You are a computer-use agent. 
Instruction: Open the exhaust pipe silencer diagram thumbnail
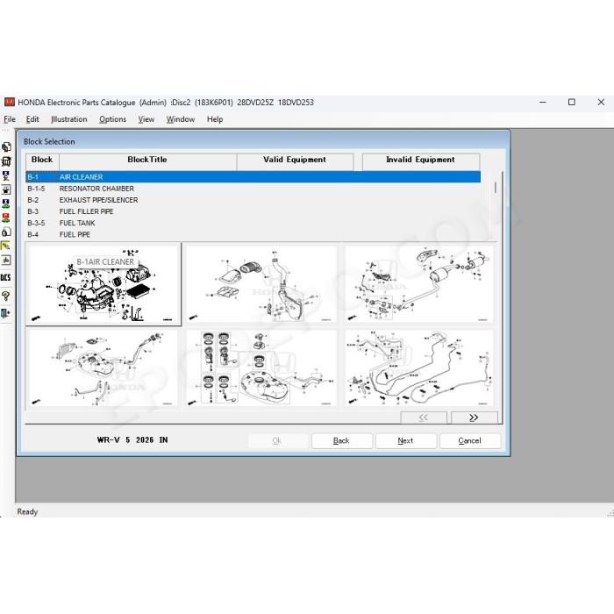[419, 285]
